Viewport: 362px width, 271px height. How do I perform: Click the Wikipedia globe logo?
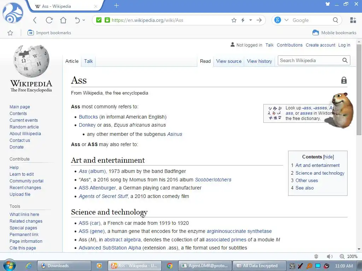[x=31, y=61]
